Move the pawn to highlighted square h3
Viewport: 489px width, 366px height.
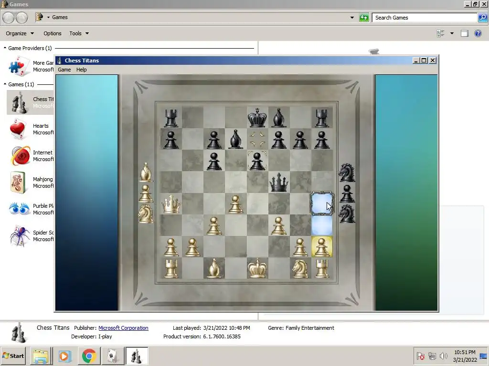(321, 225)
